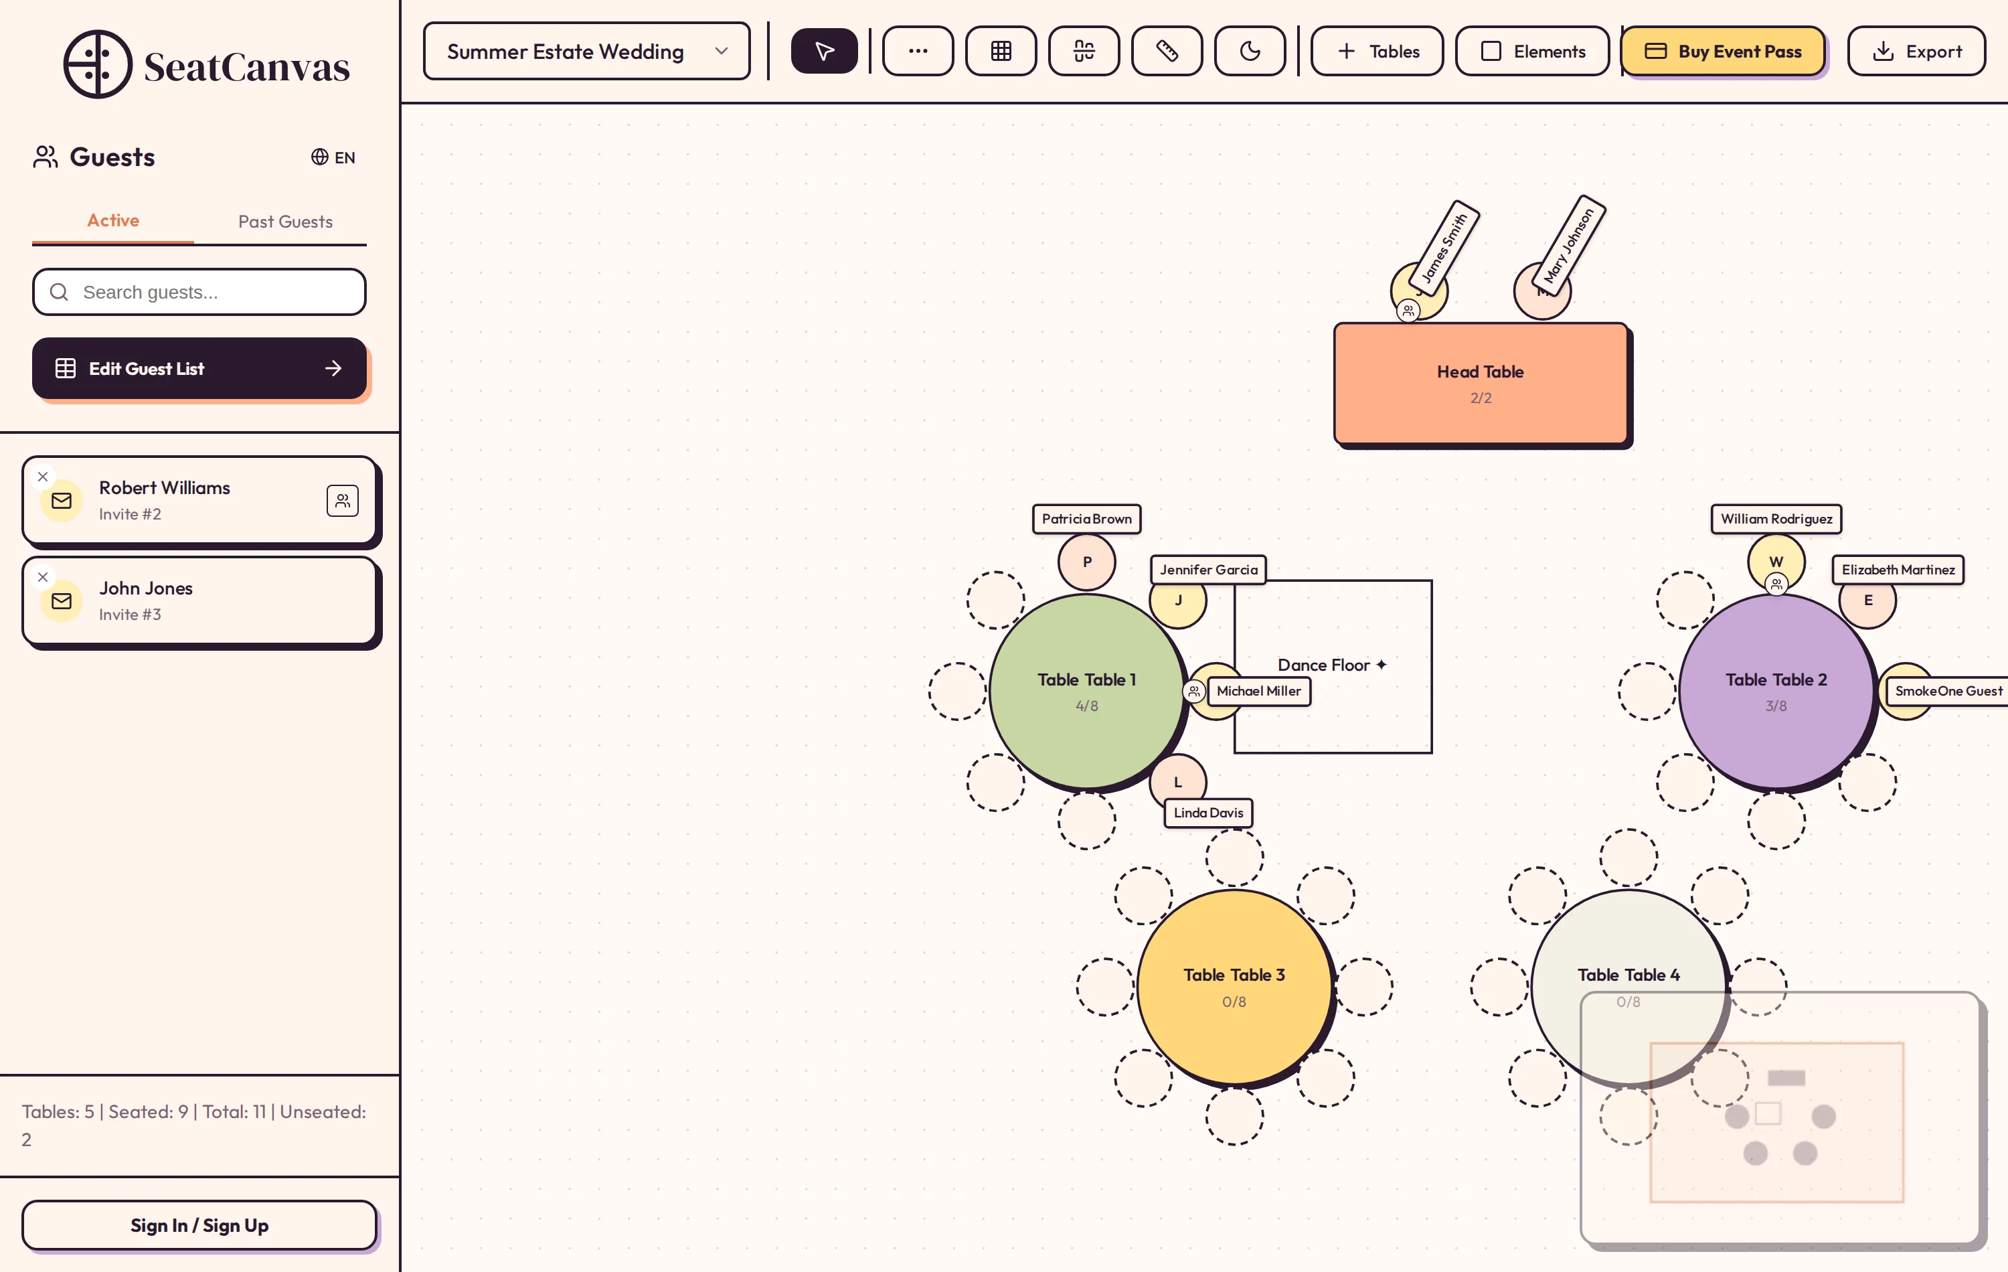Select Patricia Brown seat avatar P
2008x1272 pixels.
(x=1086, y=561)
